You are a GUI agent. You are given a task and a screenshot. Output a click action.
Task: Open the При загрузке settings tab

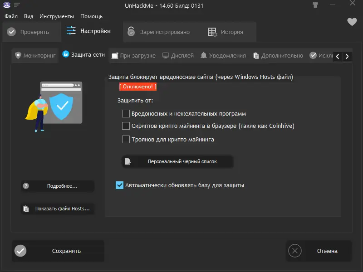click(133, 55)
